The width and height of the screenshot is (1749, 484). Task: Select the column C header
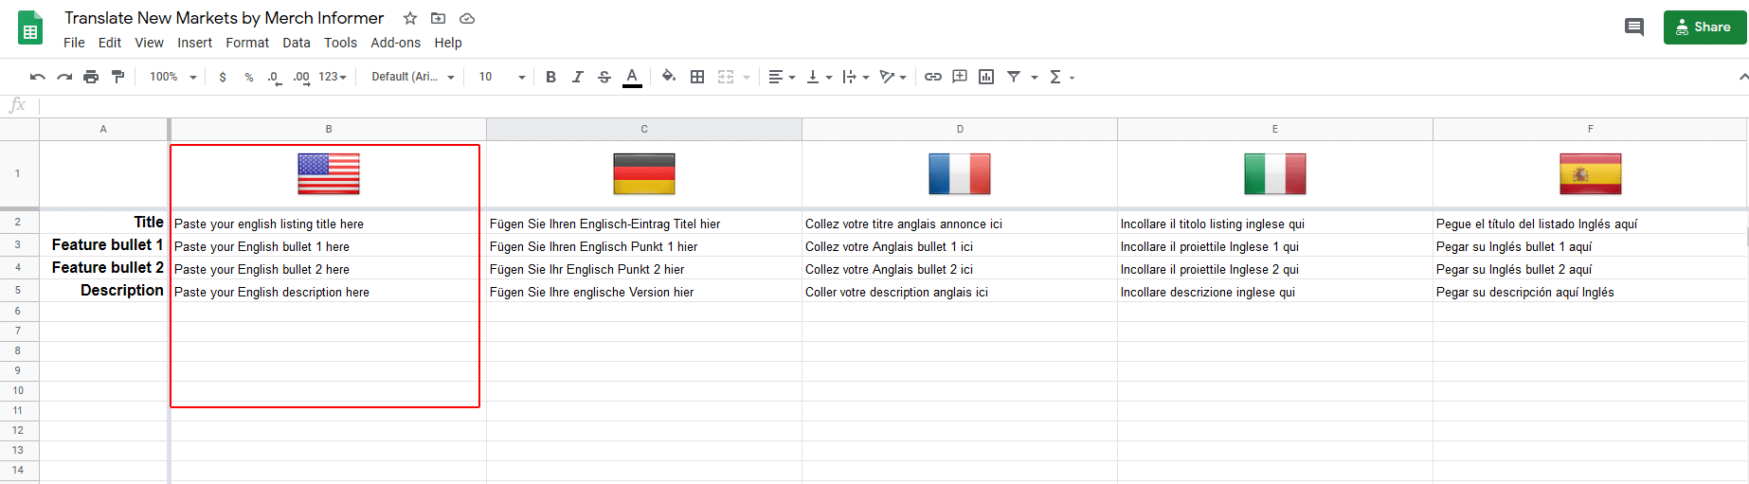(644, 129)
